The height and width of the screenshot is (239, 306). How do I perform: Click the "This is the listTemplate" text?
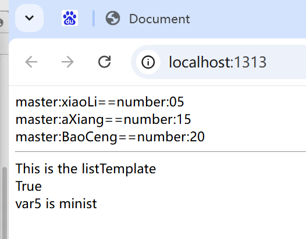click(x=86, y=169)
